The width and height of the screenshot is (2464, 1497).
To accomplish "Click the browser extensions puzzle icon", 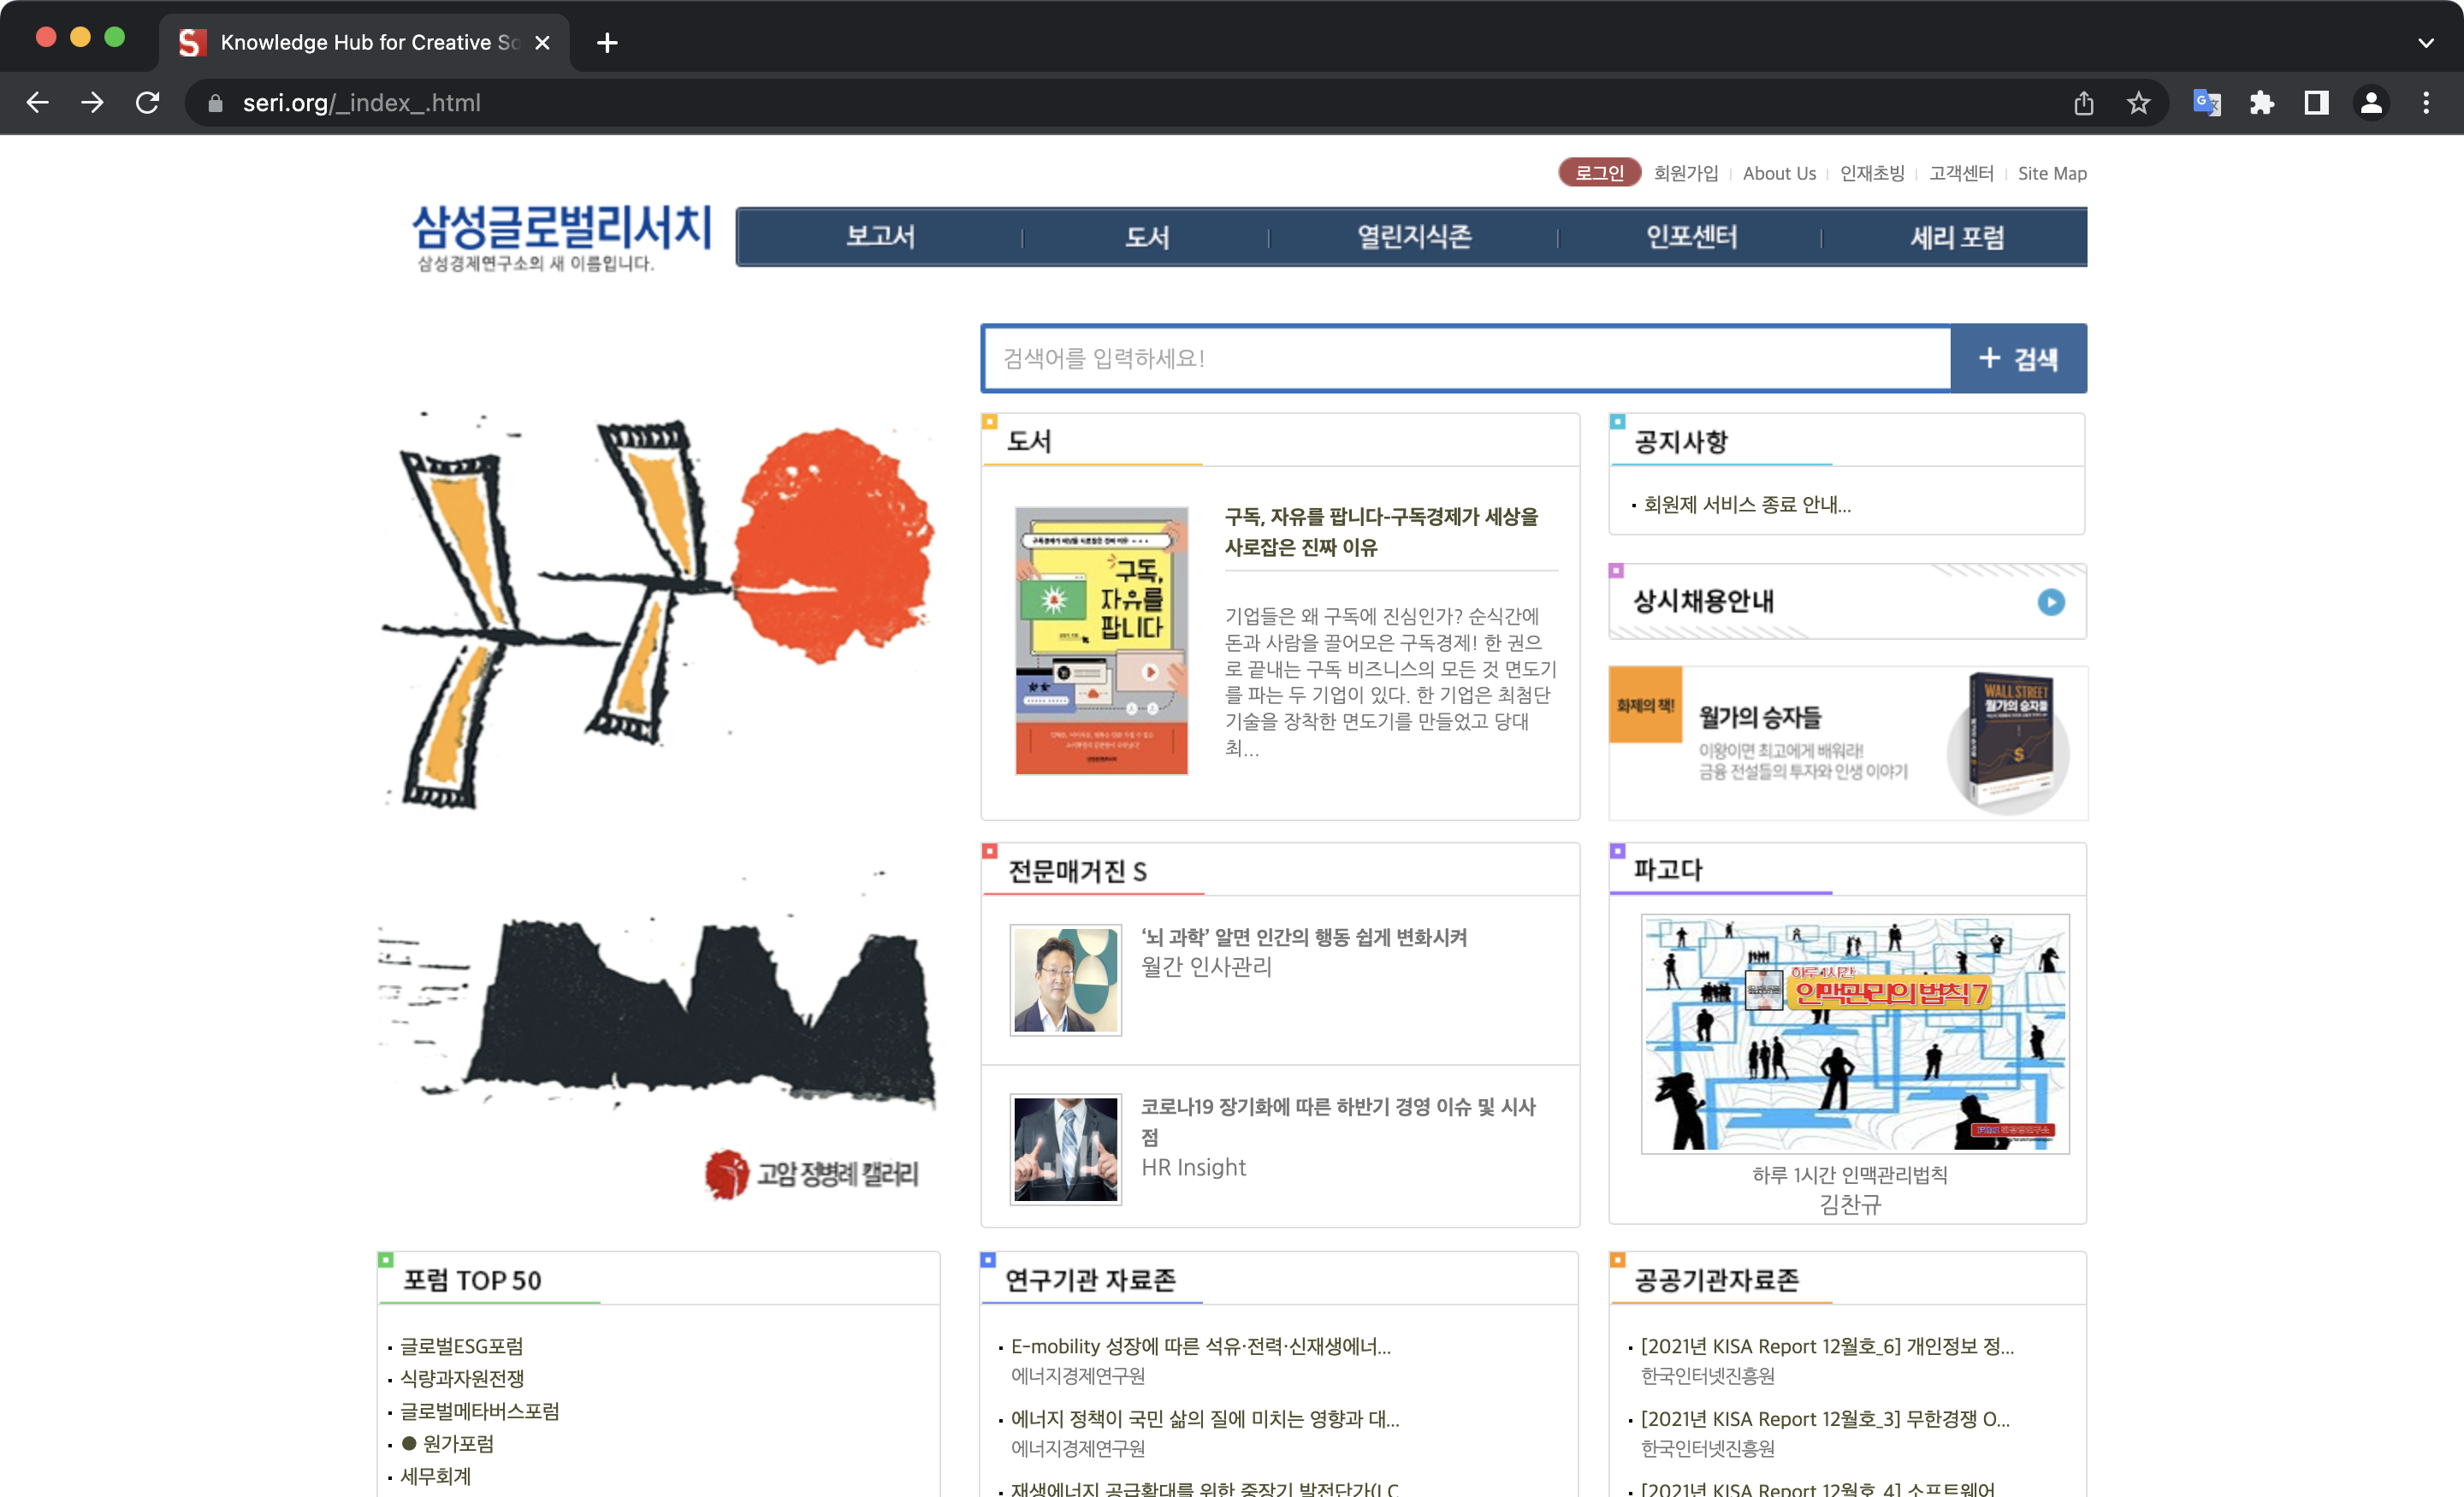I will [2263, 102].
